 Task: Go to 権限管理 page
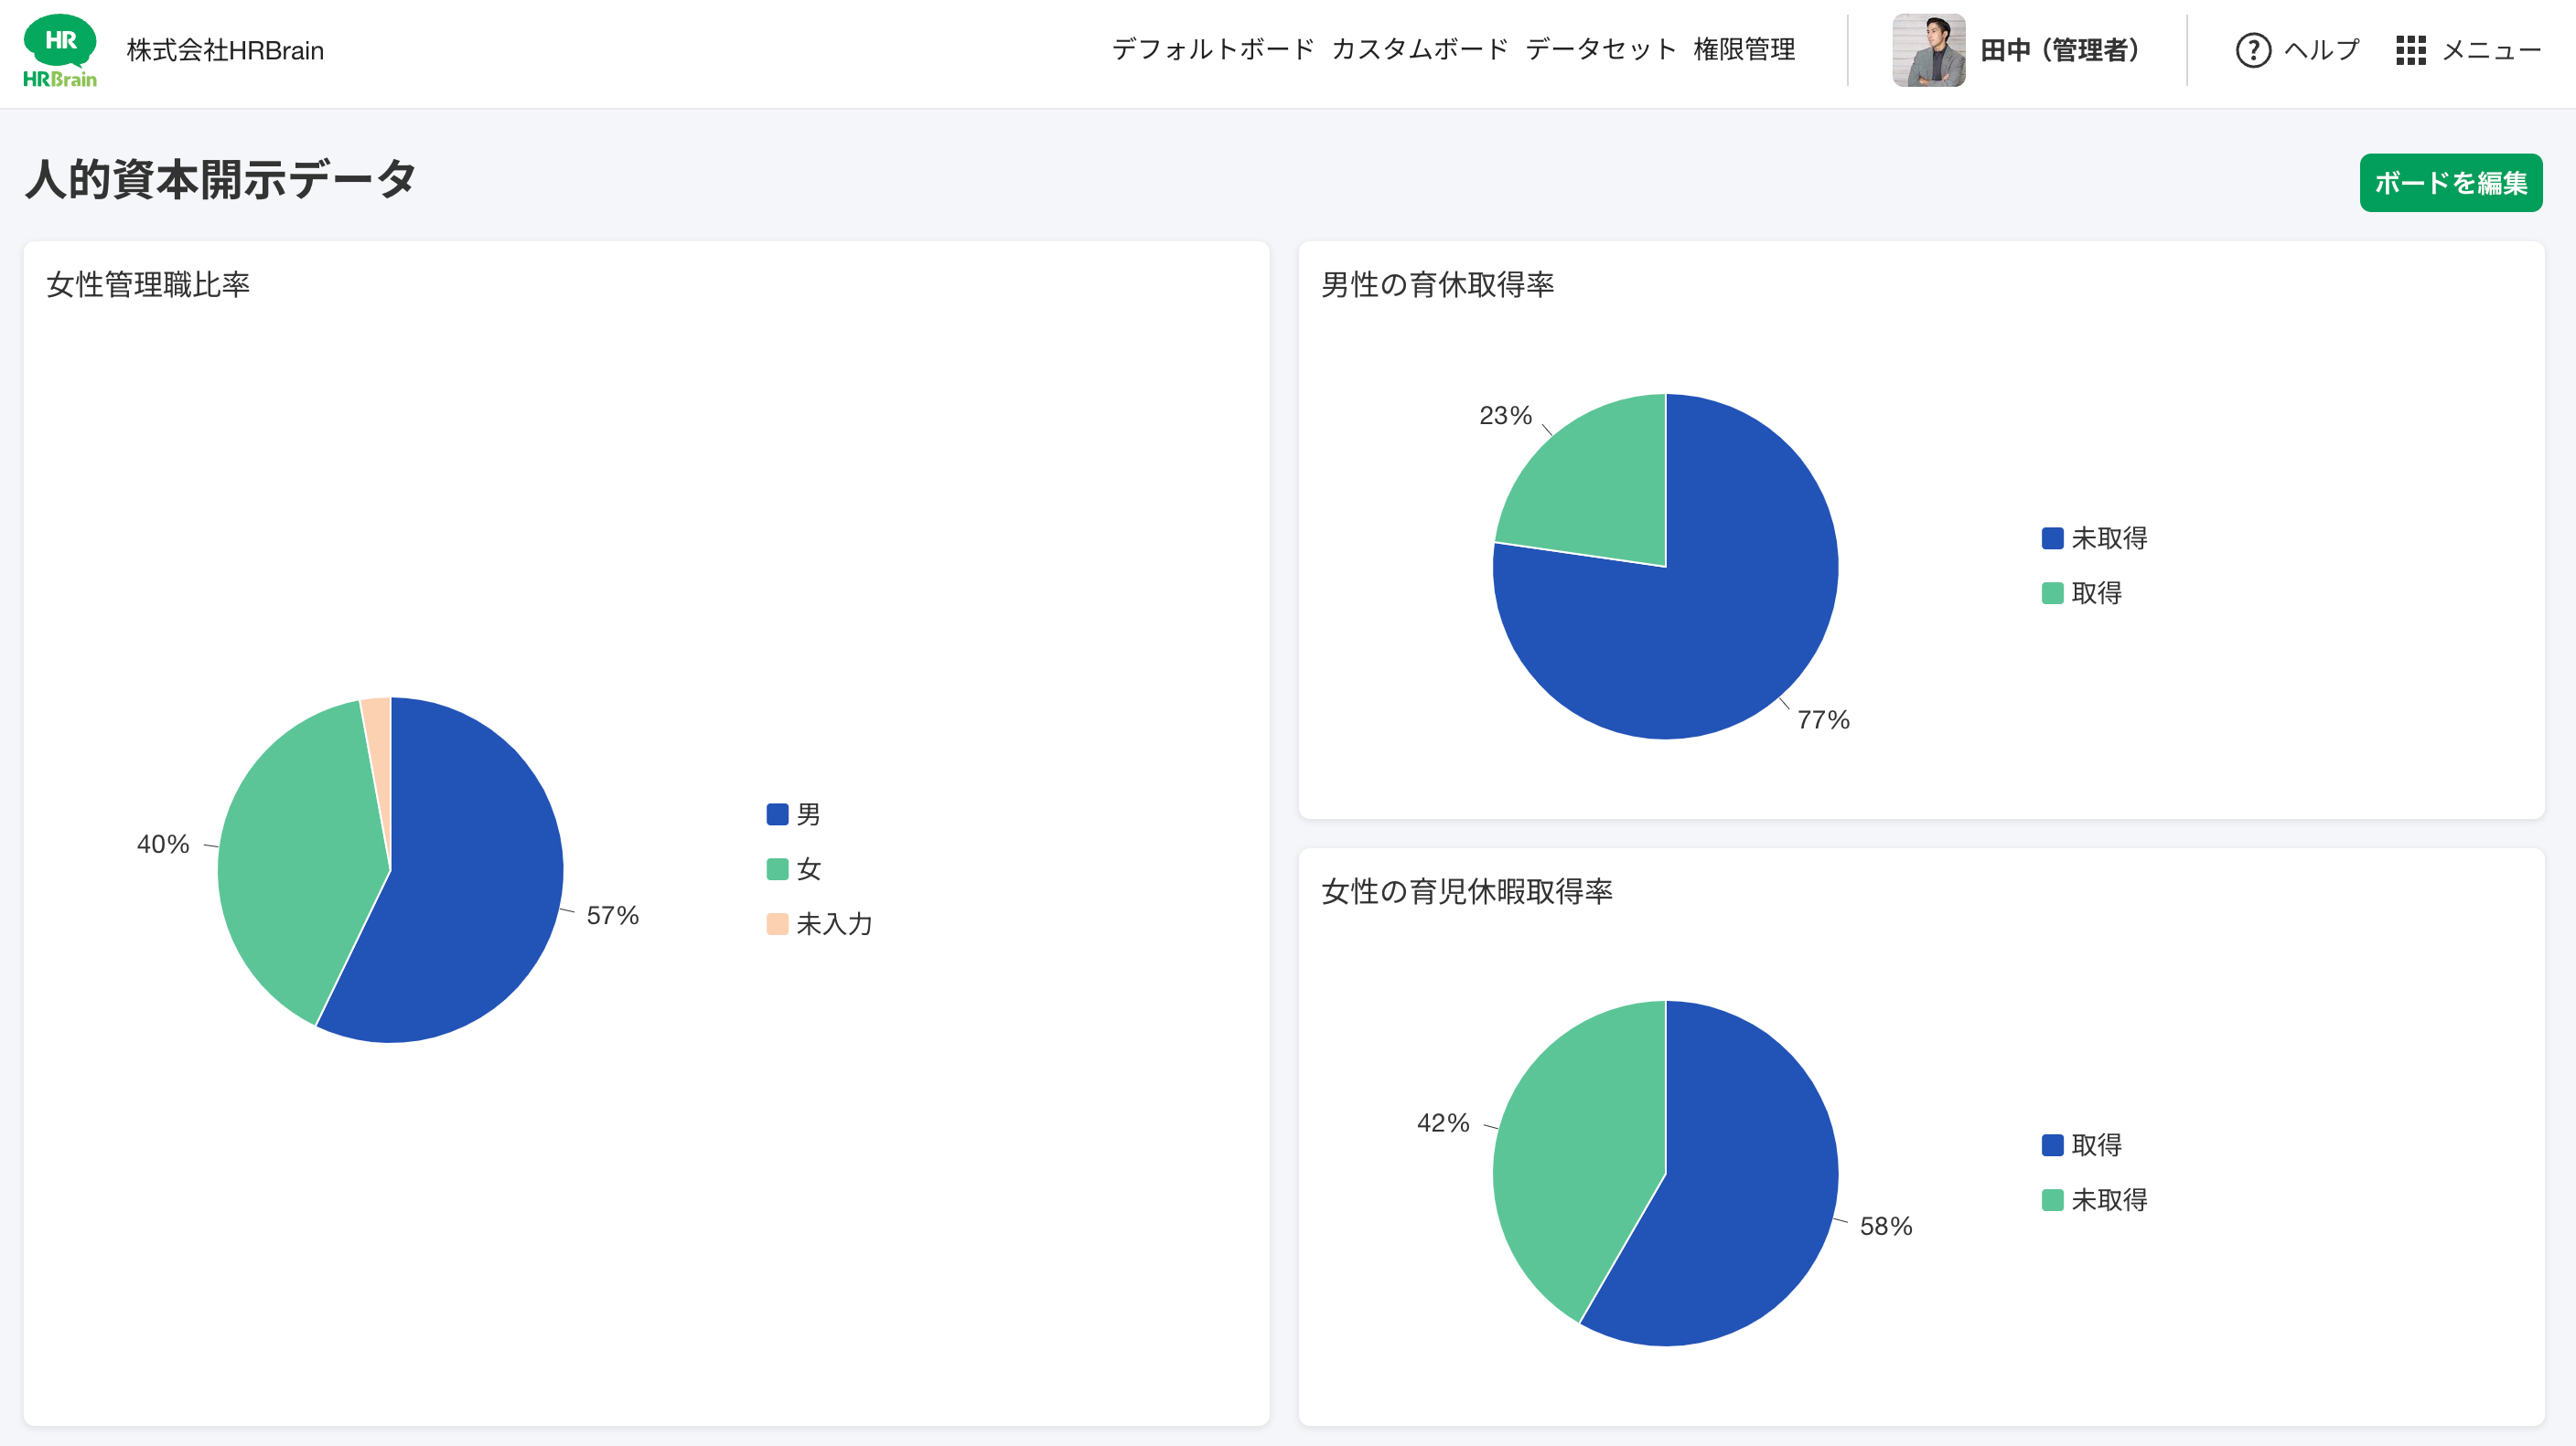(x=1744, y=50)
